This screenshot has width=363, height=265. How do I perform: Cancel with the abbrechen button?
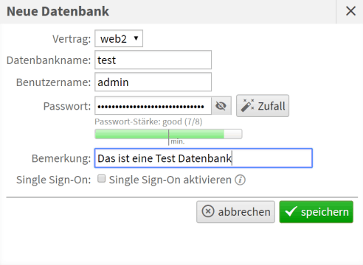(x=235, y=212)
